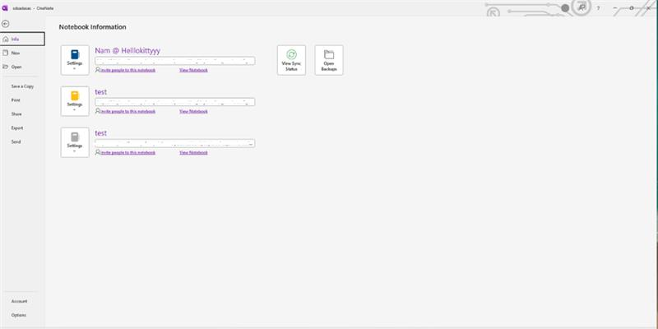The image size is (658, 329).
Task: Select the path field of the gray test notebook
Action: point(174,143)
